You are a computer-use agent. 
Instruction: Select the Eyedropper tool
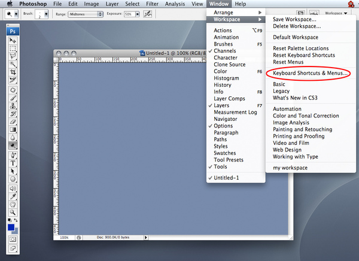[x=13, y=196]
